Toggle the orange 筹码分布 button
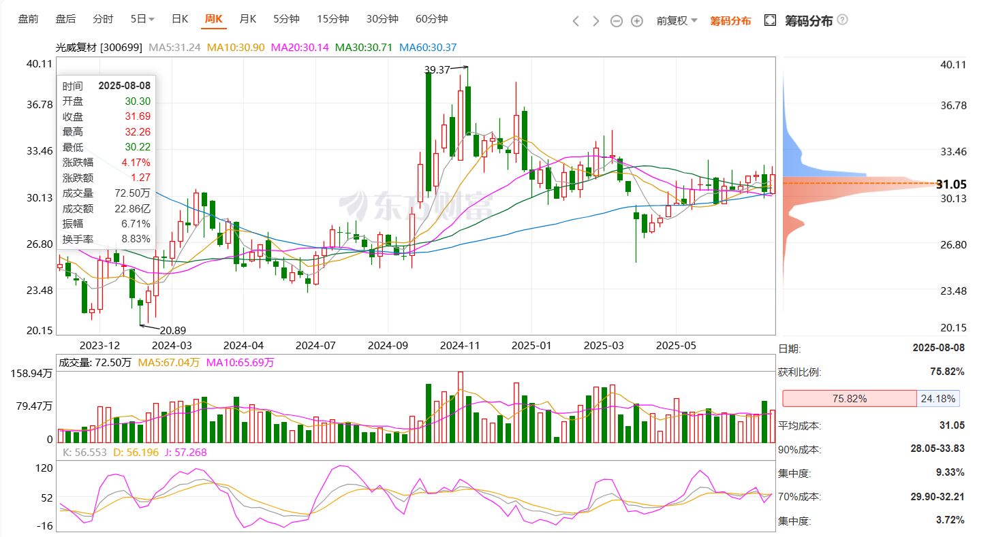This screenshot has width=992, height=537. (x=730, y=20)
